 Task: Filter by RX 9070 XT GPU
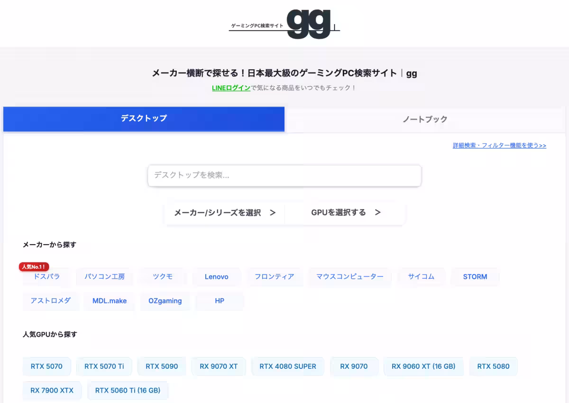coord(219,366)
